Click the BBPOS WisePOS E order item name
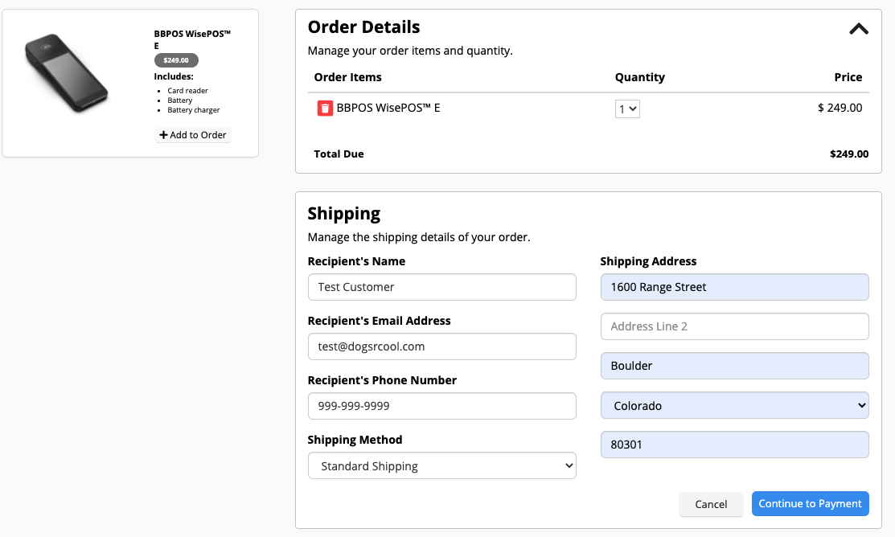 [388, 108]
